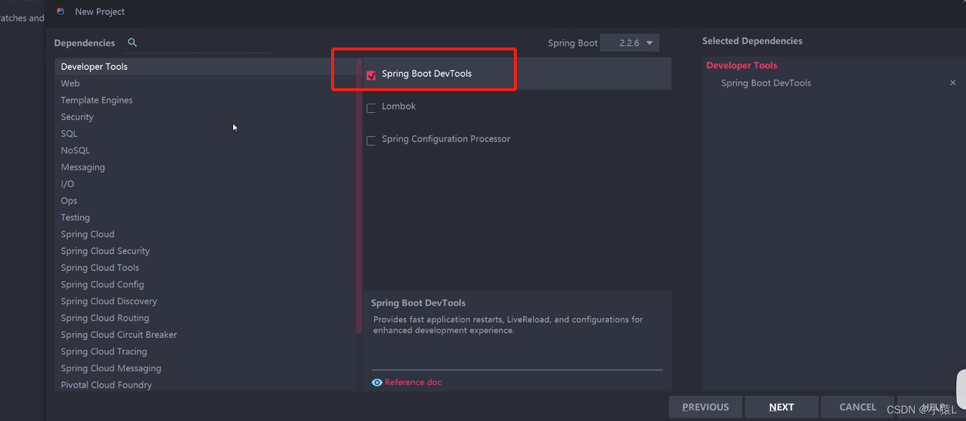The image size is (966, 421).
Task: Select the Spring Cloud Discovery category
Action: click(206, 301)
